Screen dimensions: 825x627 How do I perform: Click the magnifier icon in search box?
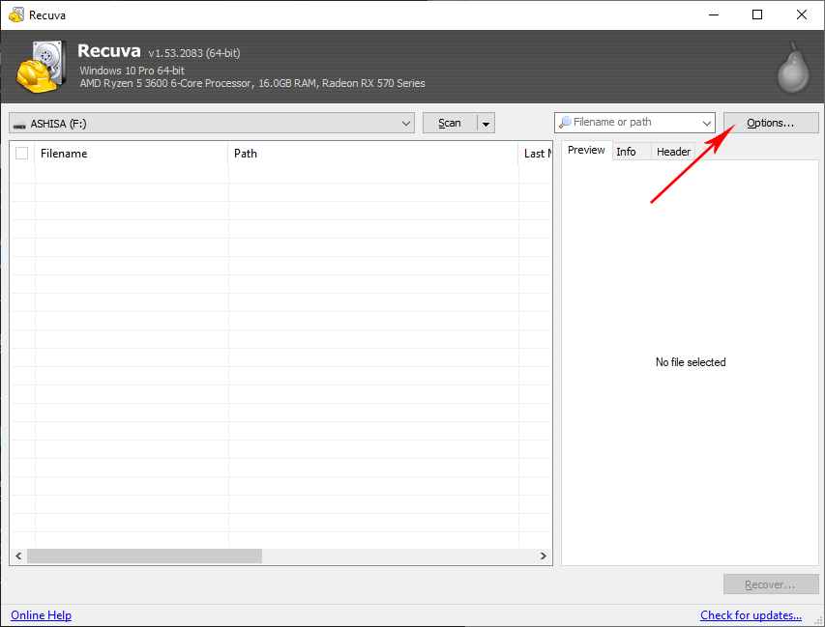click(x=565, y=123)
